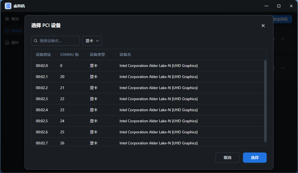Open the 显卡 device type filter dropdown

click(x=92, y=41)
